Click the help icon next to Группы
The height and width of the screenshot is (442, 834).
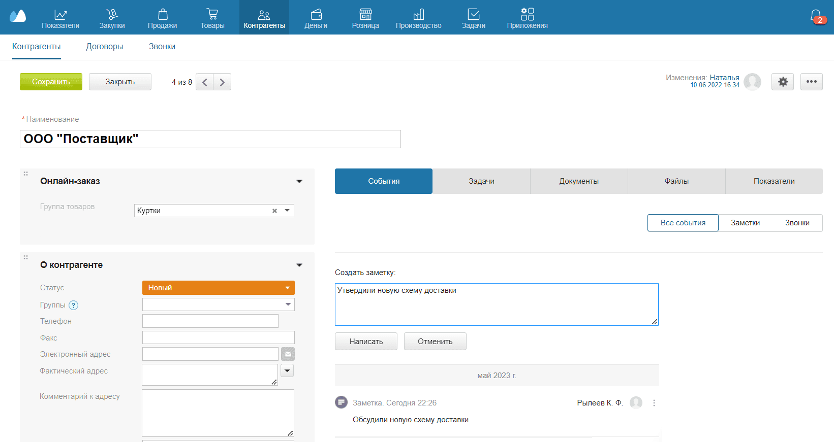(74, 305)
